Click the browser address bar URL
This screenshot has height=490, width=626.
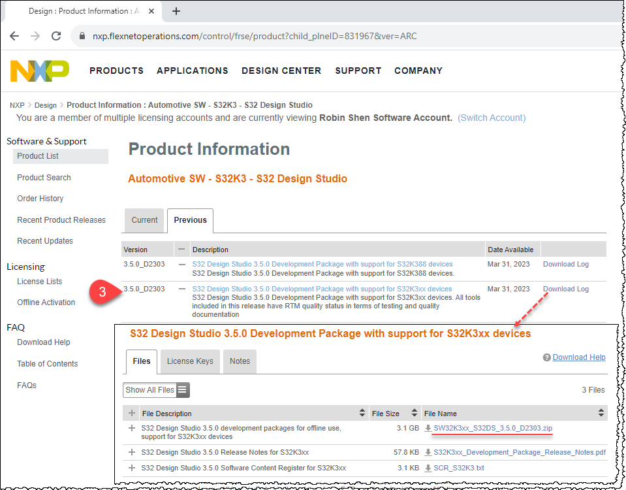coord(255,36)
